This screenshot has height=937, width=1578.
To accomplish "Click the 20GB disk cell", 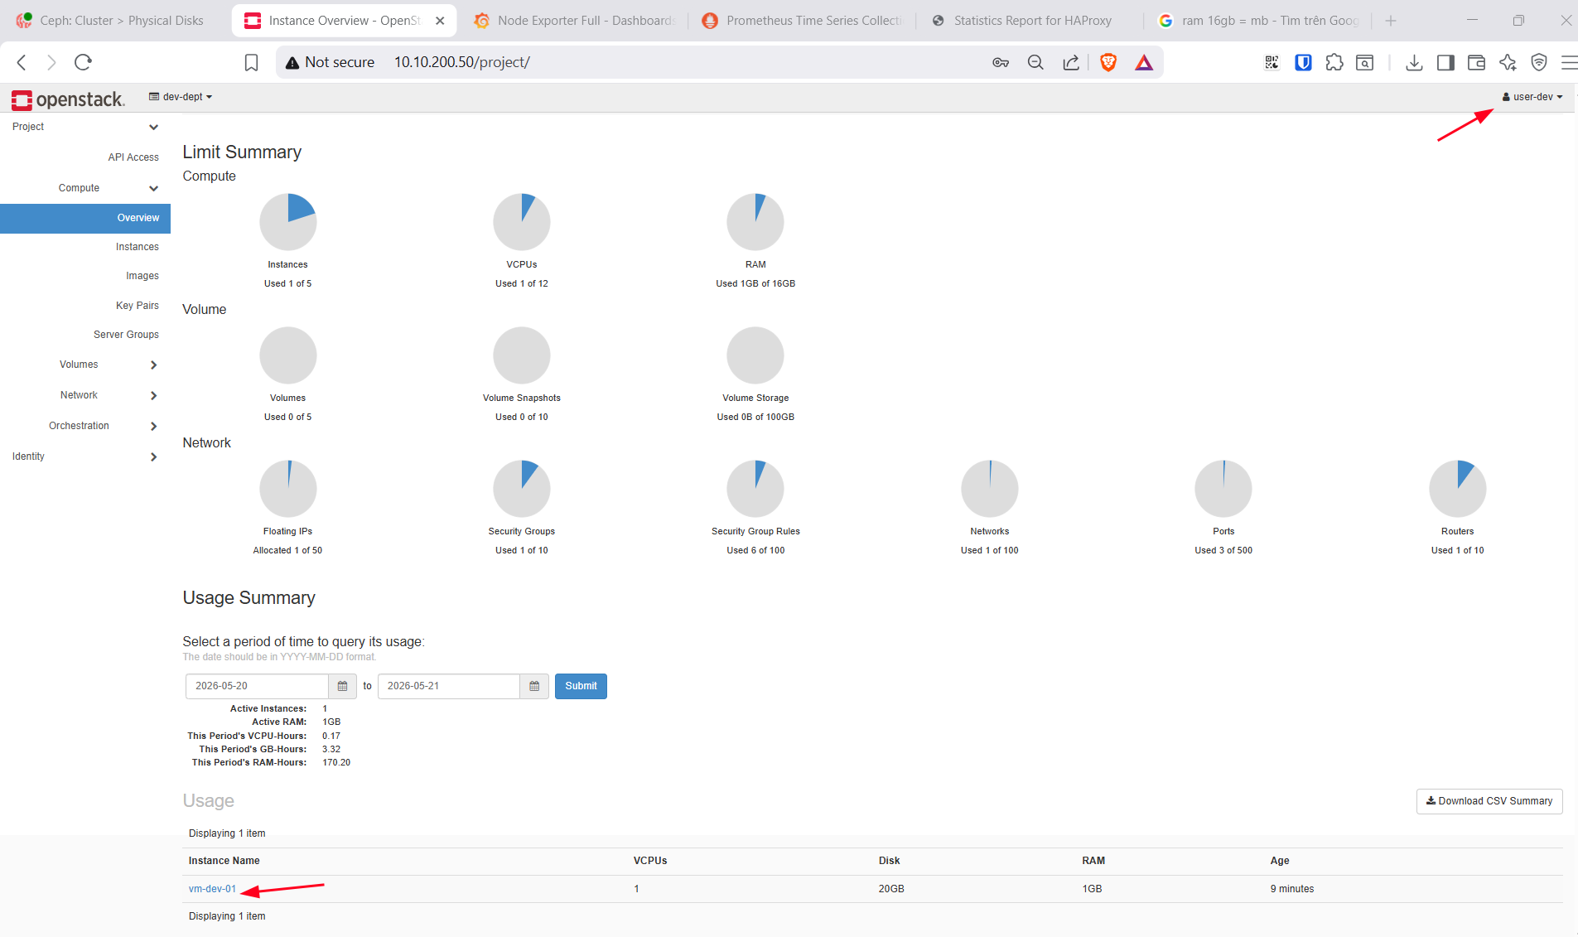I will click(891, 889).
